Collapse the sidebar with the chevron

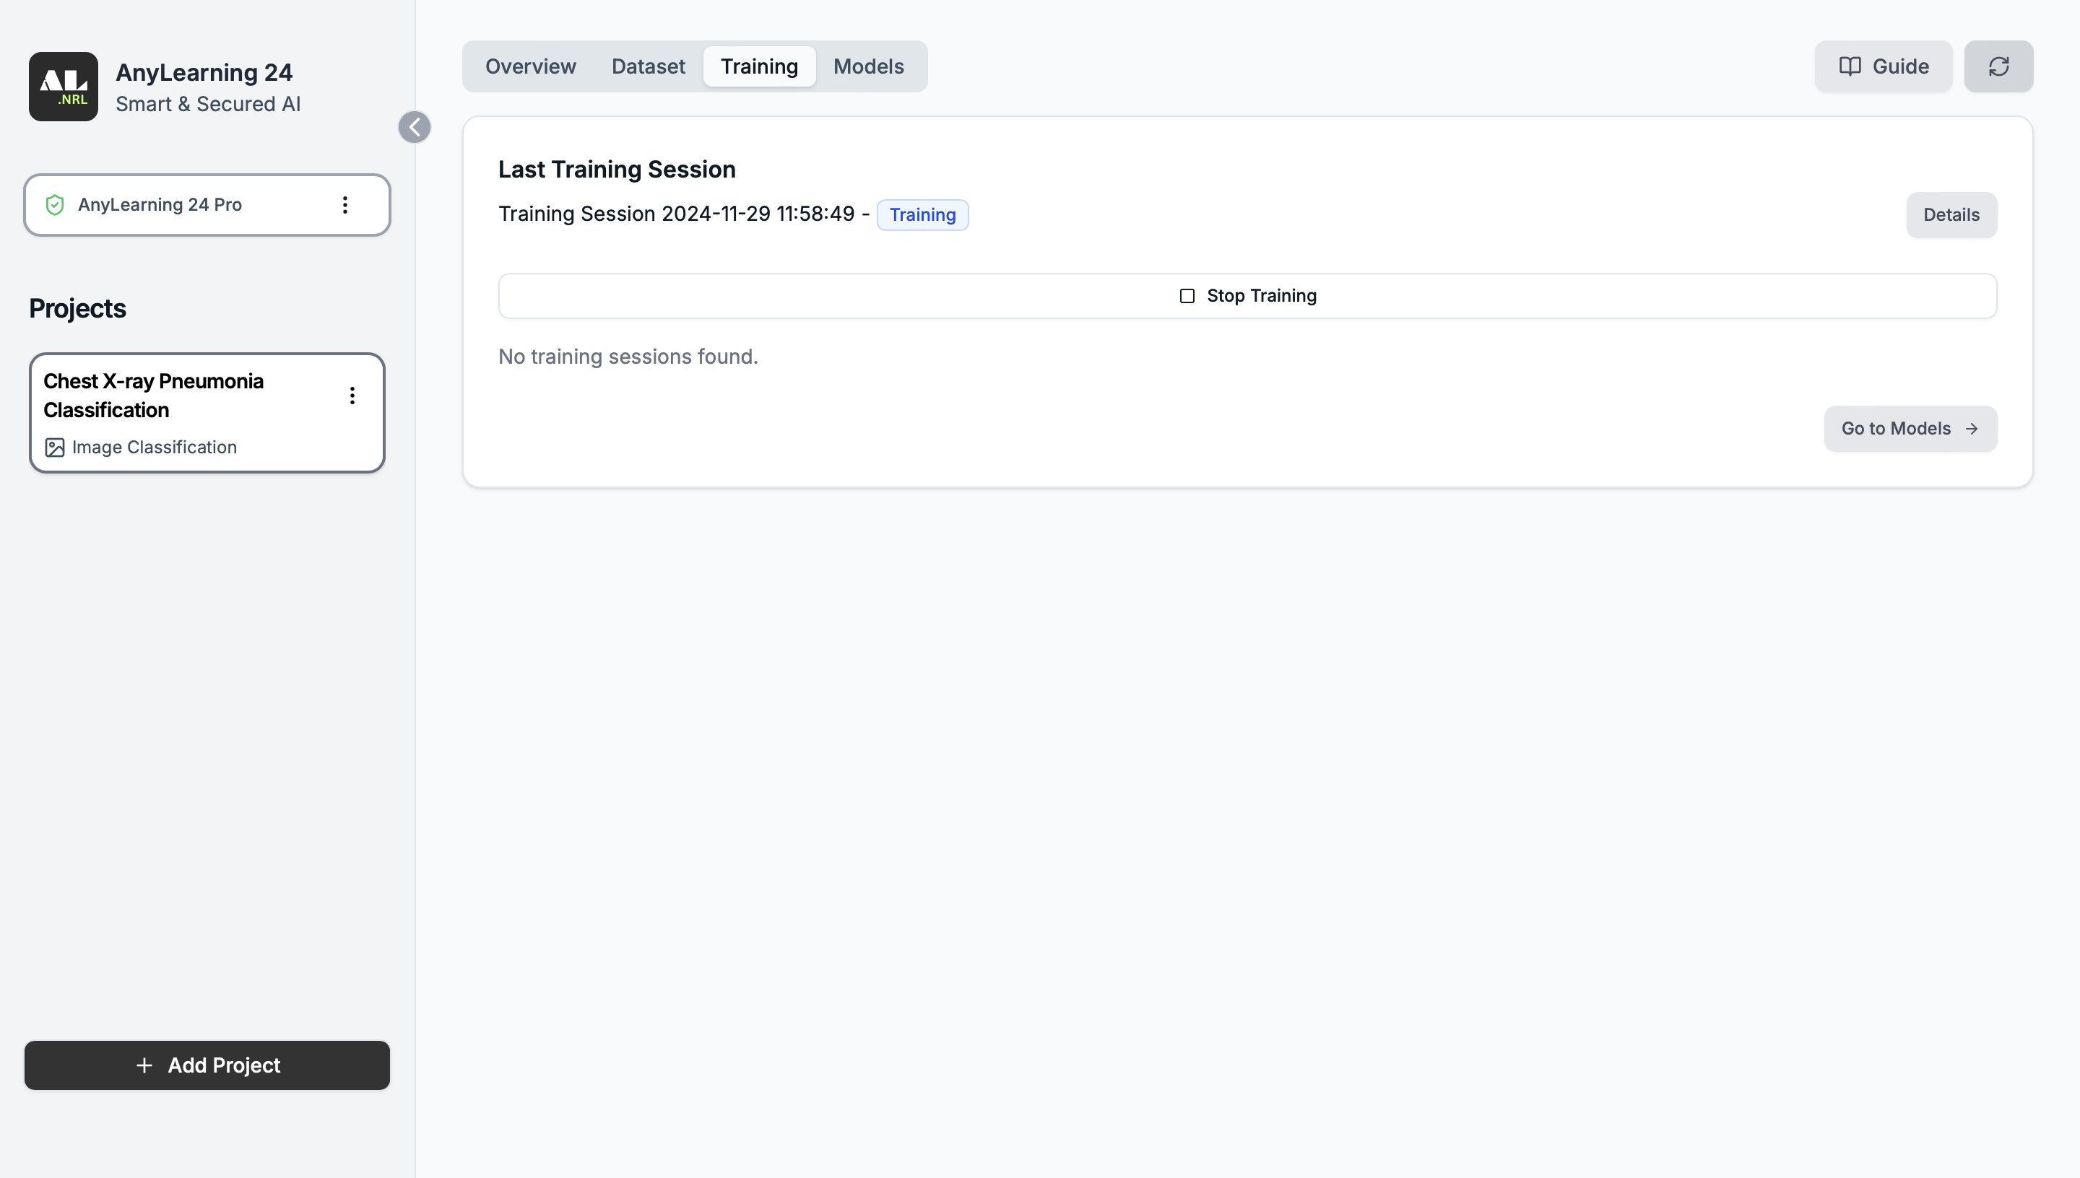[x=415, y=127]
